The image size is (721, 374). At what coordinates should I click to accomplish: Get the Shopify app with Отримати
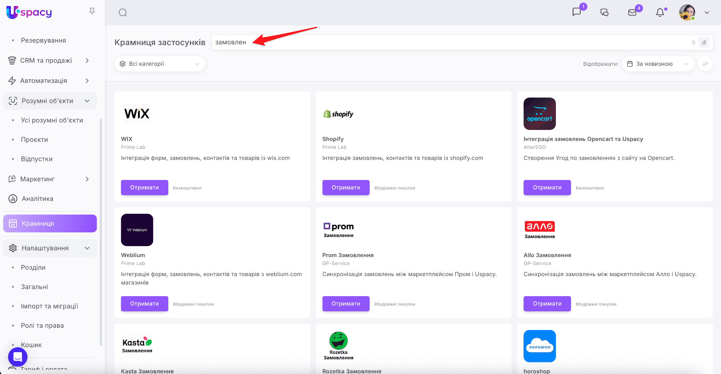click(346, 188)
